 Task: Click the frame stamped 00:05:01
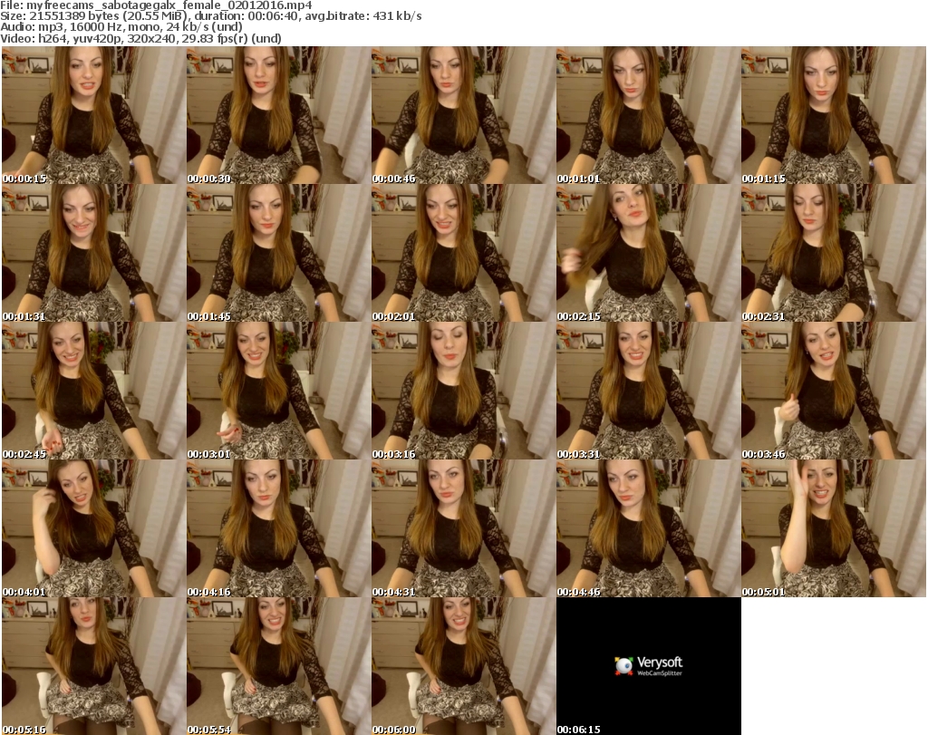[x=834, y=527]
